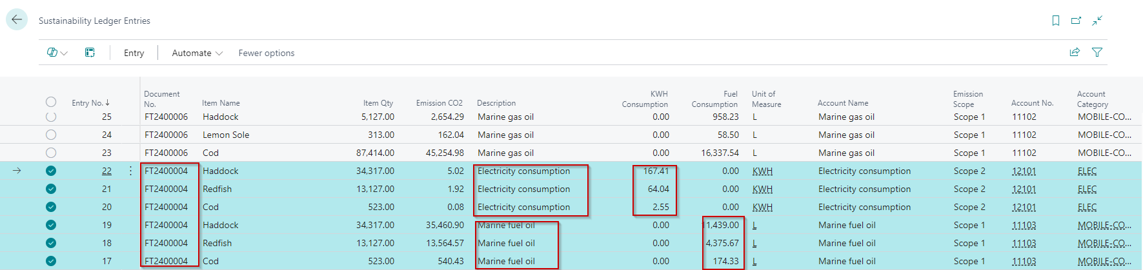
Task: Click the Analyze view table icon
Action: tap(90, 53)
